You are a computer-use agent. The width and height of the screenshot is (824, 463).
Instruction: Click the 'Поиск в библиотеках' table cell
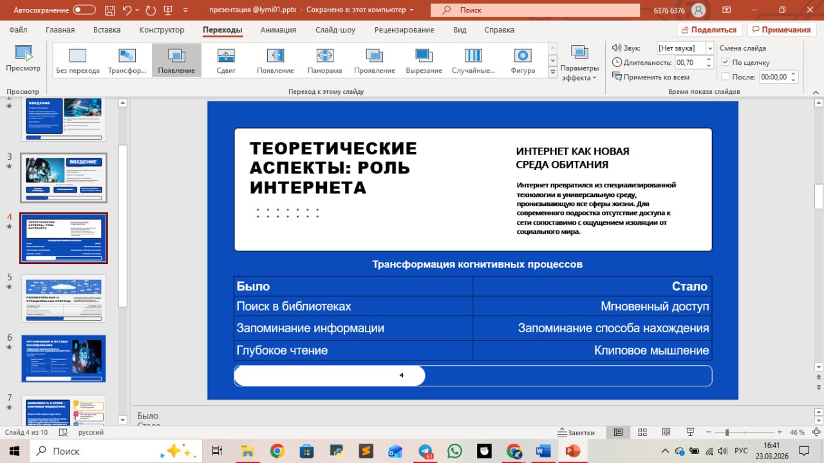pos(353,306)
